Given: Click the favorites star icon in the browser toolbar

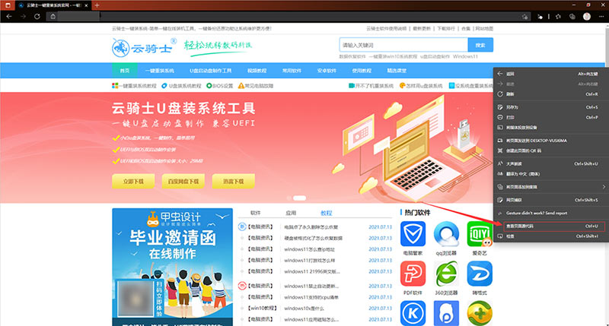Looking at the screenshot, I should pyautogui.click(x=558, y=17).
